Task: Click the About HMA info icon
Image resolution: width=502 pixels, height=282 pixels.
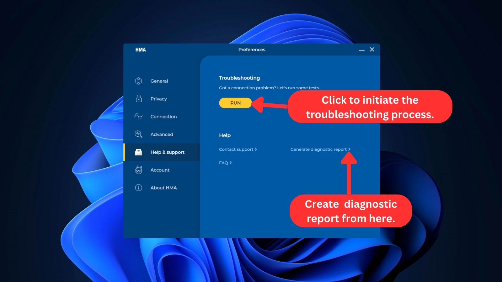Action: (138, 188)
